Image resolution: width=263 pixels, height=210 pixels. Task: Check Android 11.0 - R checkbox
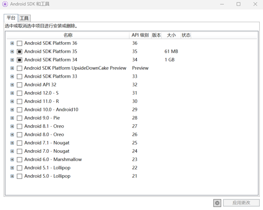click(19, 102)
